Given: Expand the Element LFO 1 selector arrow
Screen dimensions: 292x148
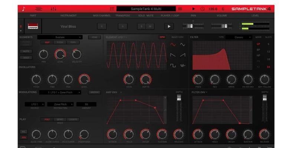Looking at the screenshot, I should pos(126,37).
